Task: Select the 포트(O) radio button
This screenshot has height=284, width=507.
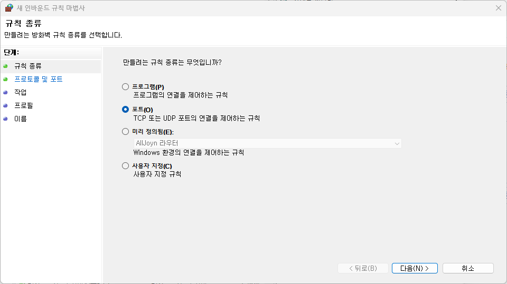Action: (x=126, y=110)
